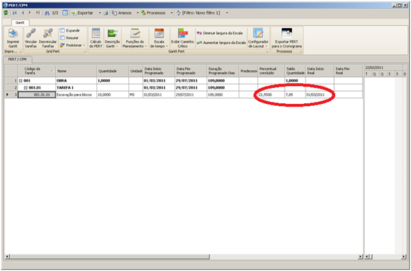Click the Quantidade column header
The height and width of the screenshot is (271, 411).
coord(113,71)
